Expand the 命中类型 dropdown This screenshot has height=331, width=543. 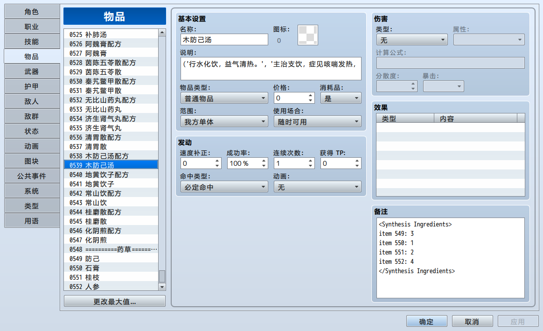224,187
